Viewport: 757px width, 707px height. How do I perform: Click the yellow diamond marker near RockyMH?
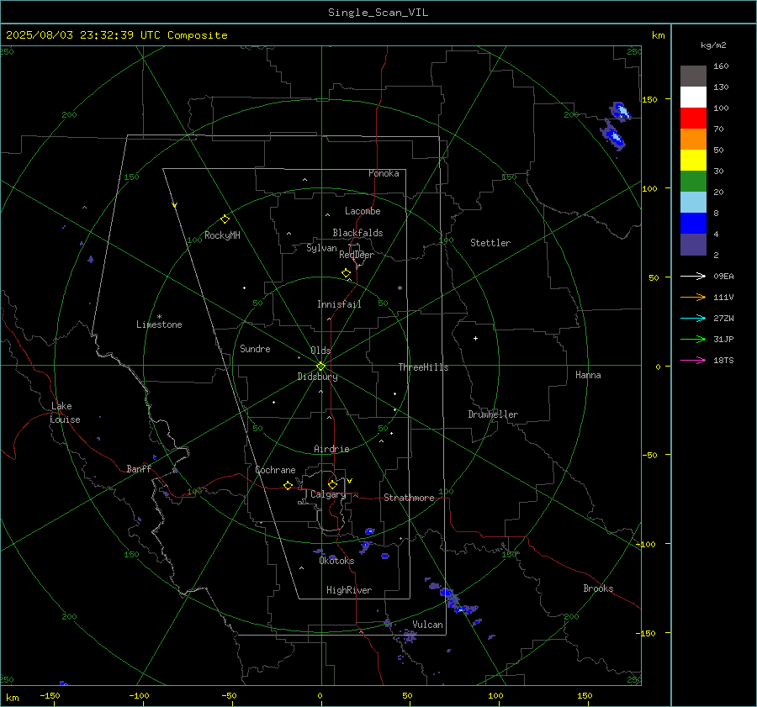pos(225,219)
